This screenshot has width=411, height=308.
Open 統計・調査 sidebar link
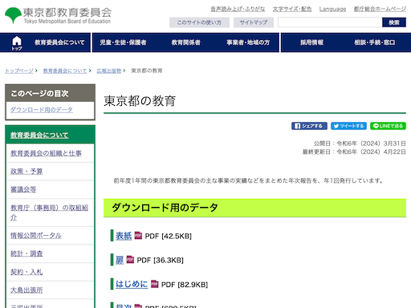coord(26,253)
